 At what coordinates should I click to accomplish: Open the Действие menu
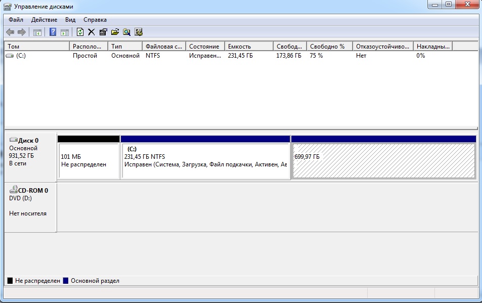pos(45,20)
